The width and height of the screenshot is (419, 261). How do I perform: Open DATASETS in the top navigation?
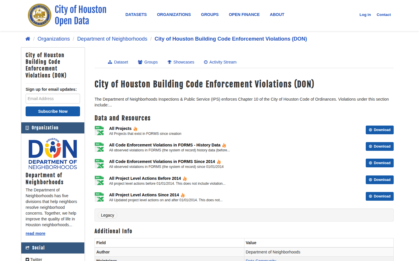pos(136,14)
